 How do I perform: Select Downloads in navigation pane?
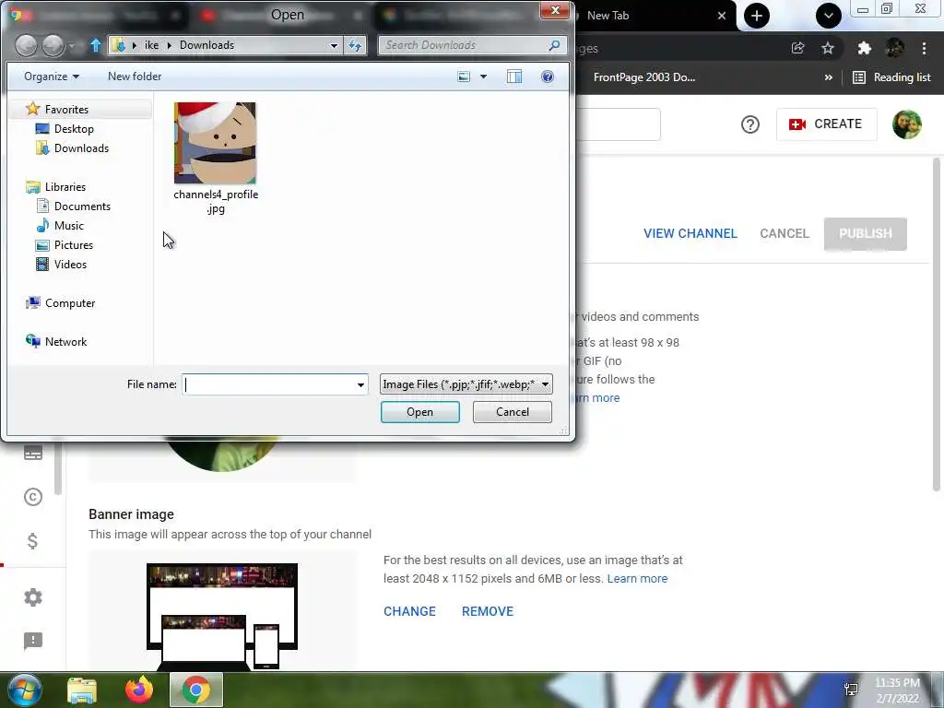tap(81, 148)
